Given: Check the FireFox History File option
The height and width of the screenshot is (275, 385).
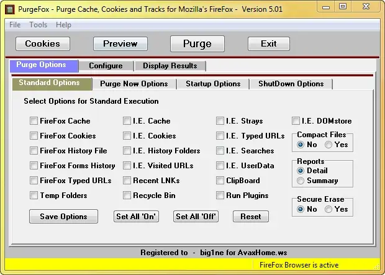Looking at the screenshot, I should 34,150.
